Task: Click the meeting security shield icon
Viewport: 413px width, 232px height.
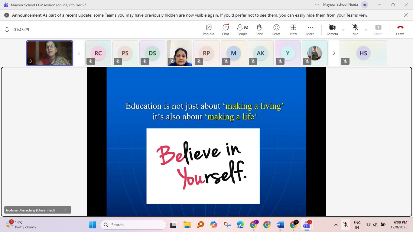Action: click(7, 29)
